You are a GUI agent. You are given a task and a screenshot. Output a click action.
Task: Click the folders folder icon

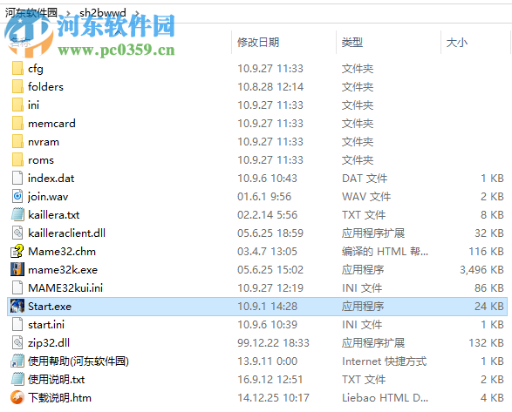pos(17,87)
